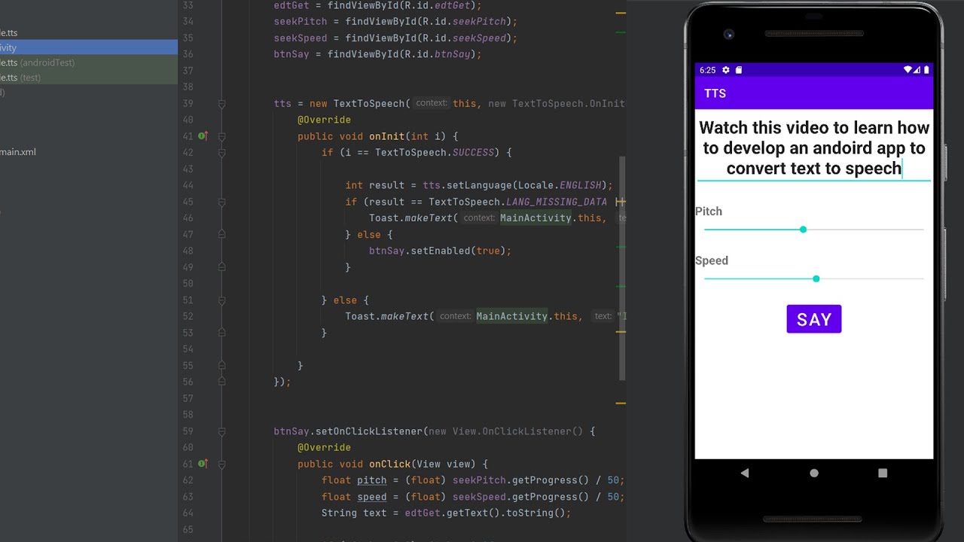Click the Pitch slider thumb
This screenshot has width=964, height=542.
coord(803,230)
